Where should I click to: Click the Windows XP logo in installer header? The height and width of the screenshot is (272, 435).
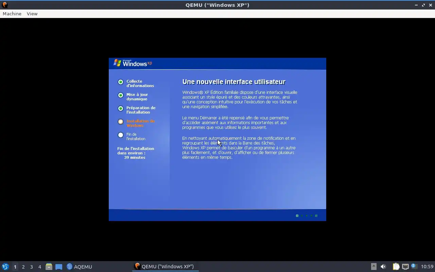(133, 63)
